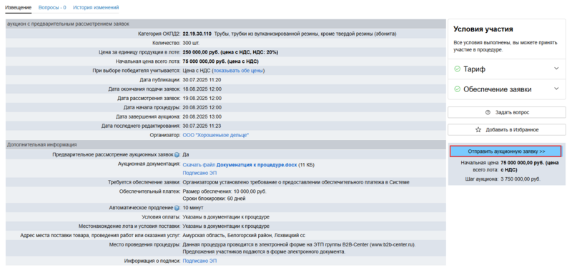
Task: Select the Извещение tab
Action: (19, 7)
